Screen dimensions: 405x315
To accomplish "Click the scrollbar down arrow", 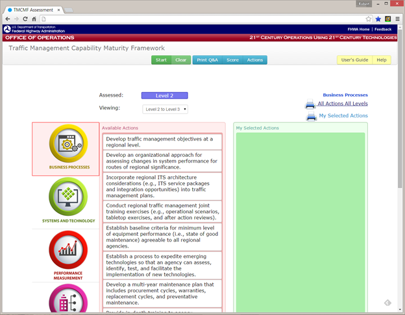I will pyautogui.click(x=400, y=310).
